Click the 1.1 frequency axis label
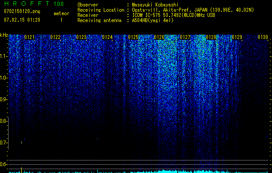272x173 pixels. 3,56
